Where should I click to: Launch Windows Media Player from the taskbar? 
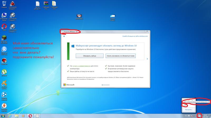point(23,116)
